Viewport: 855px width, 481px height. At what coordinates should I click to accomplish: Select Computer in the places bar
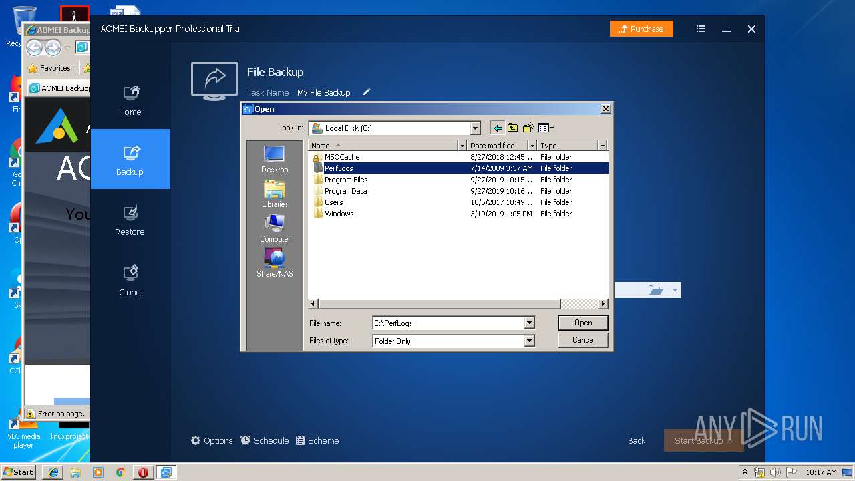click(275, 229)
